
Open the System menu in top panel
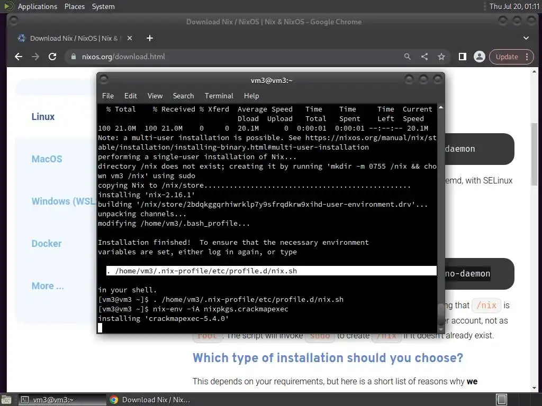coord(103,6)
